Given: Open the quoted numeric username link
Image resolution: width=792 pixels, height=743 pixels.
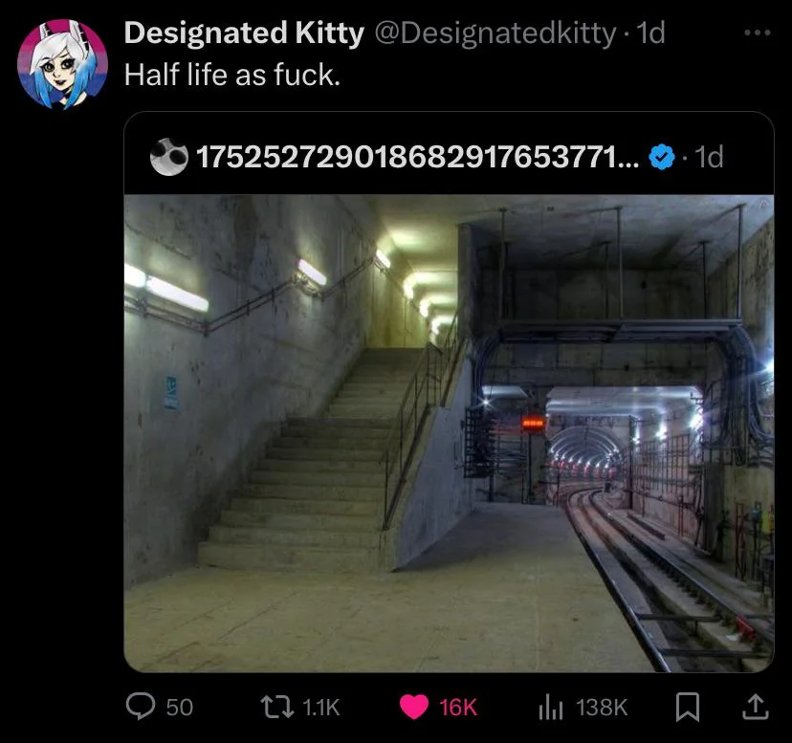Looking at the screenshot, I should (x=417, y=157).
